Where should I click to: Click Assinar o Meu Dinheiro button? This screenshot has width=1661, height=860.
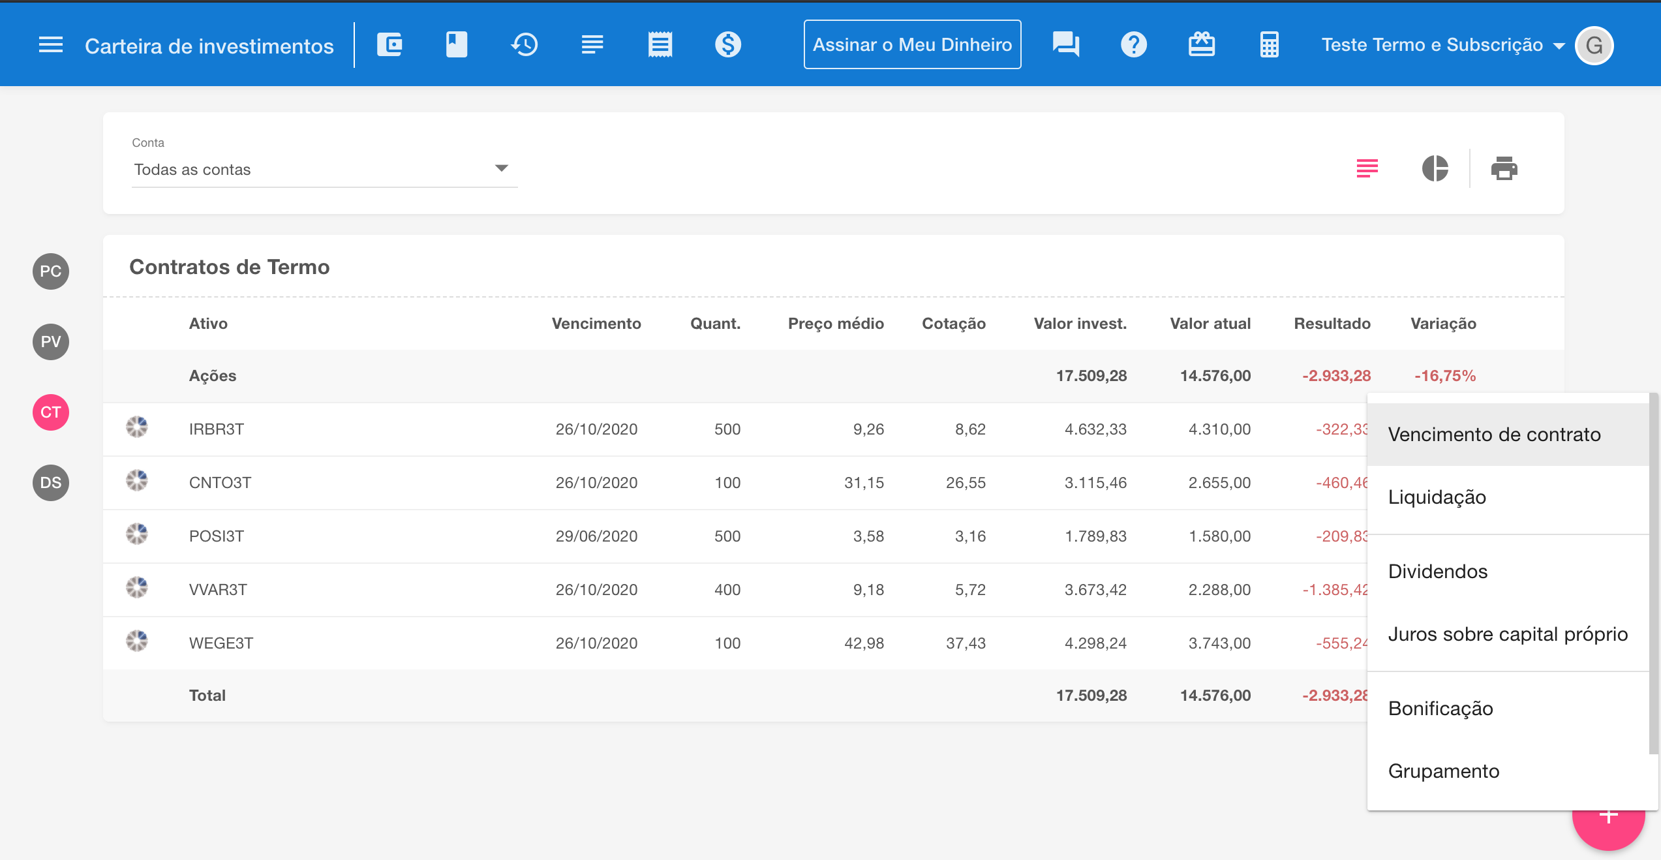(912, 45)
